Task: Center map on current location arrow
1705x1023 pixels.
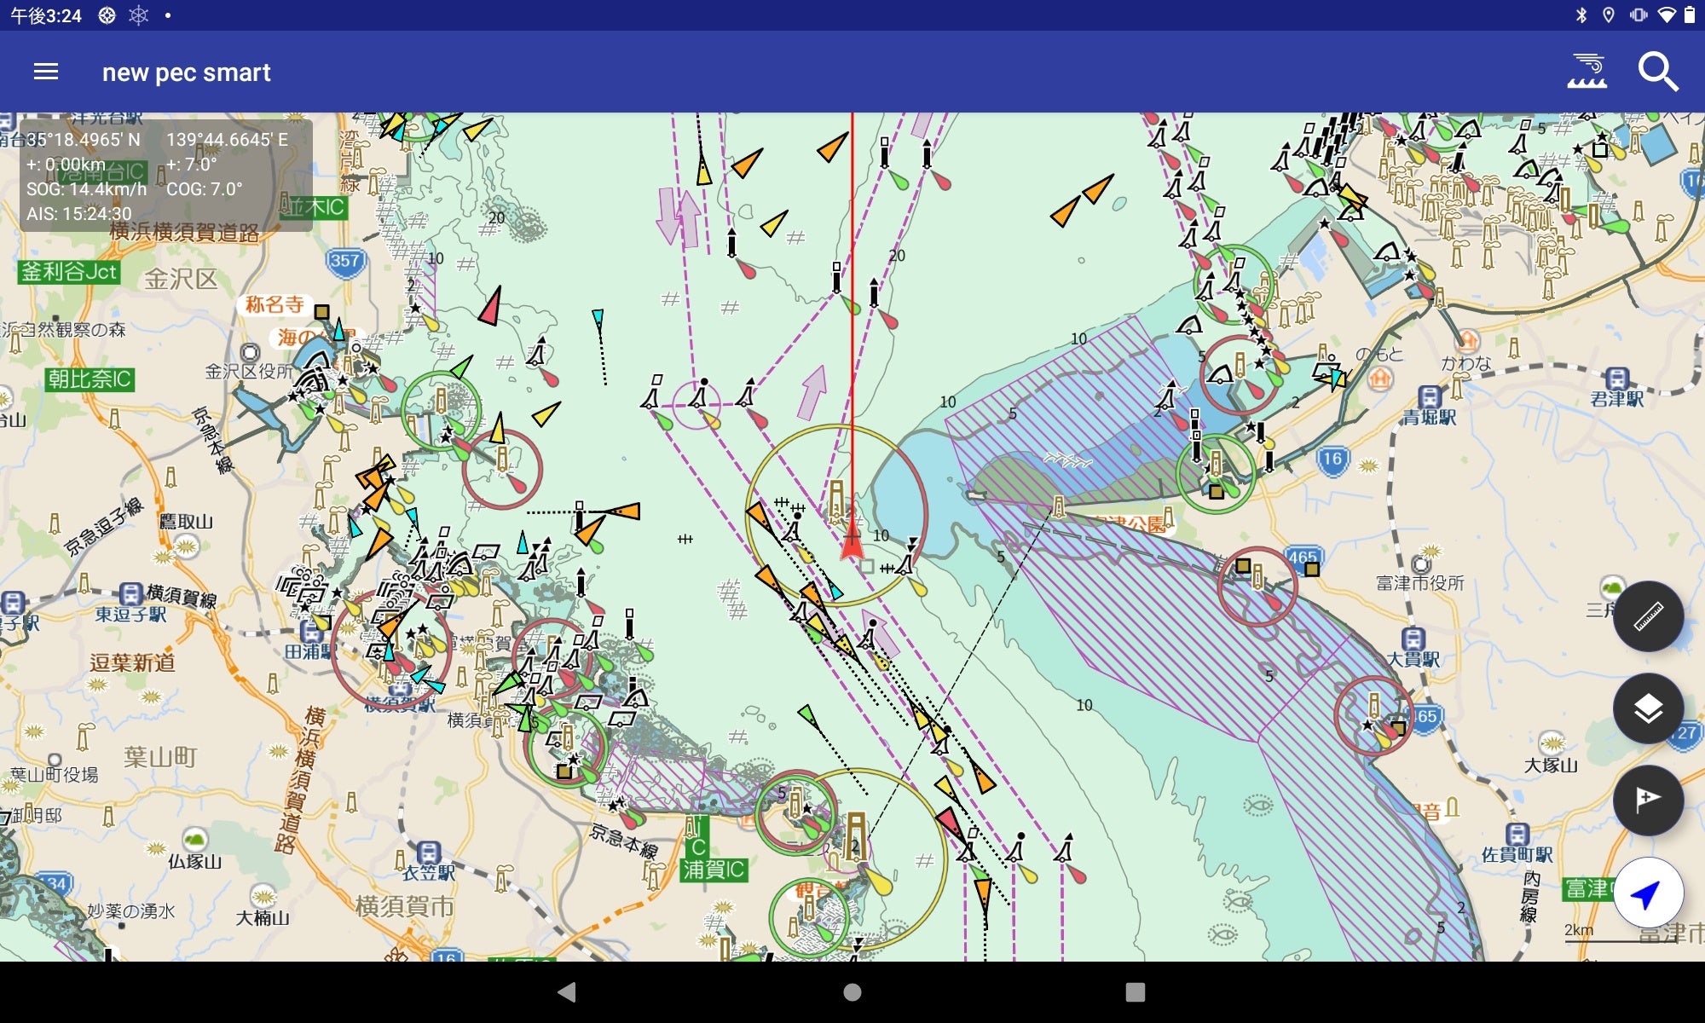Action: [x=1647, y=893]
